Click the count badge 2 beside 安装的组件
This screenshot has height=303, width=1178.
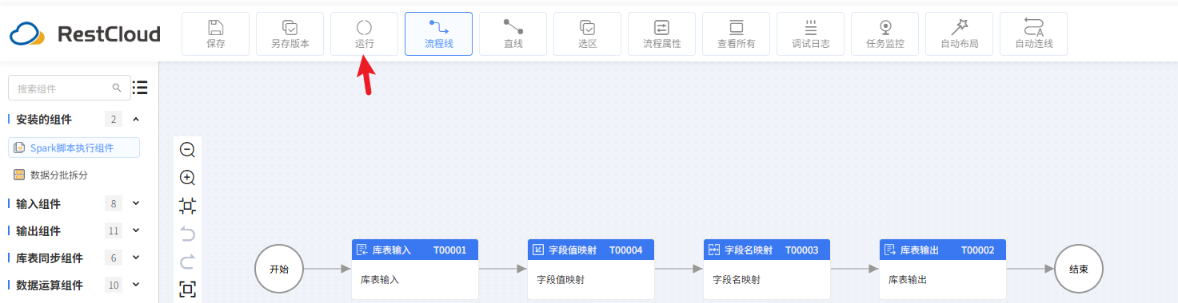(114, 120)
